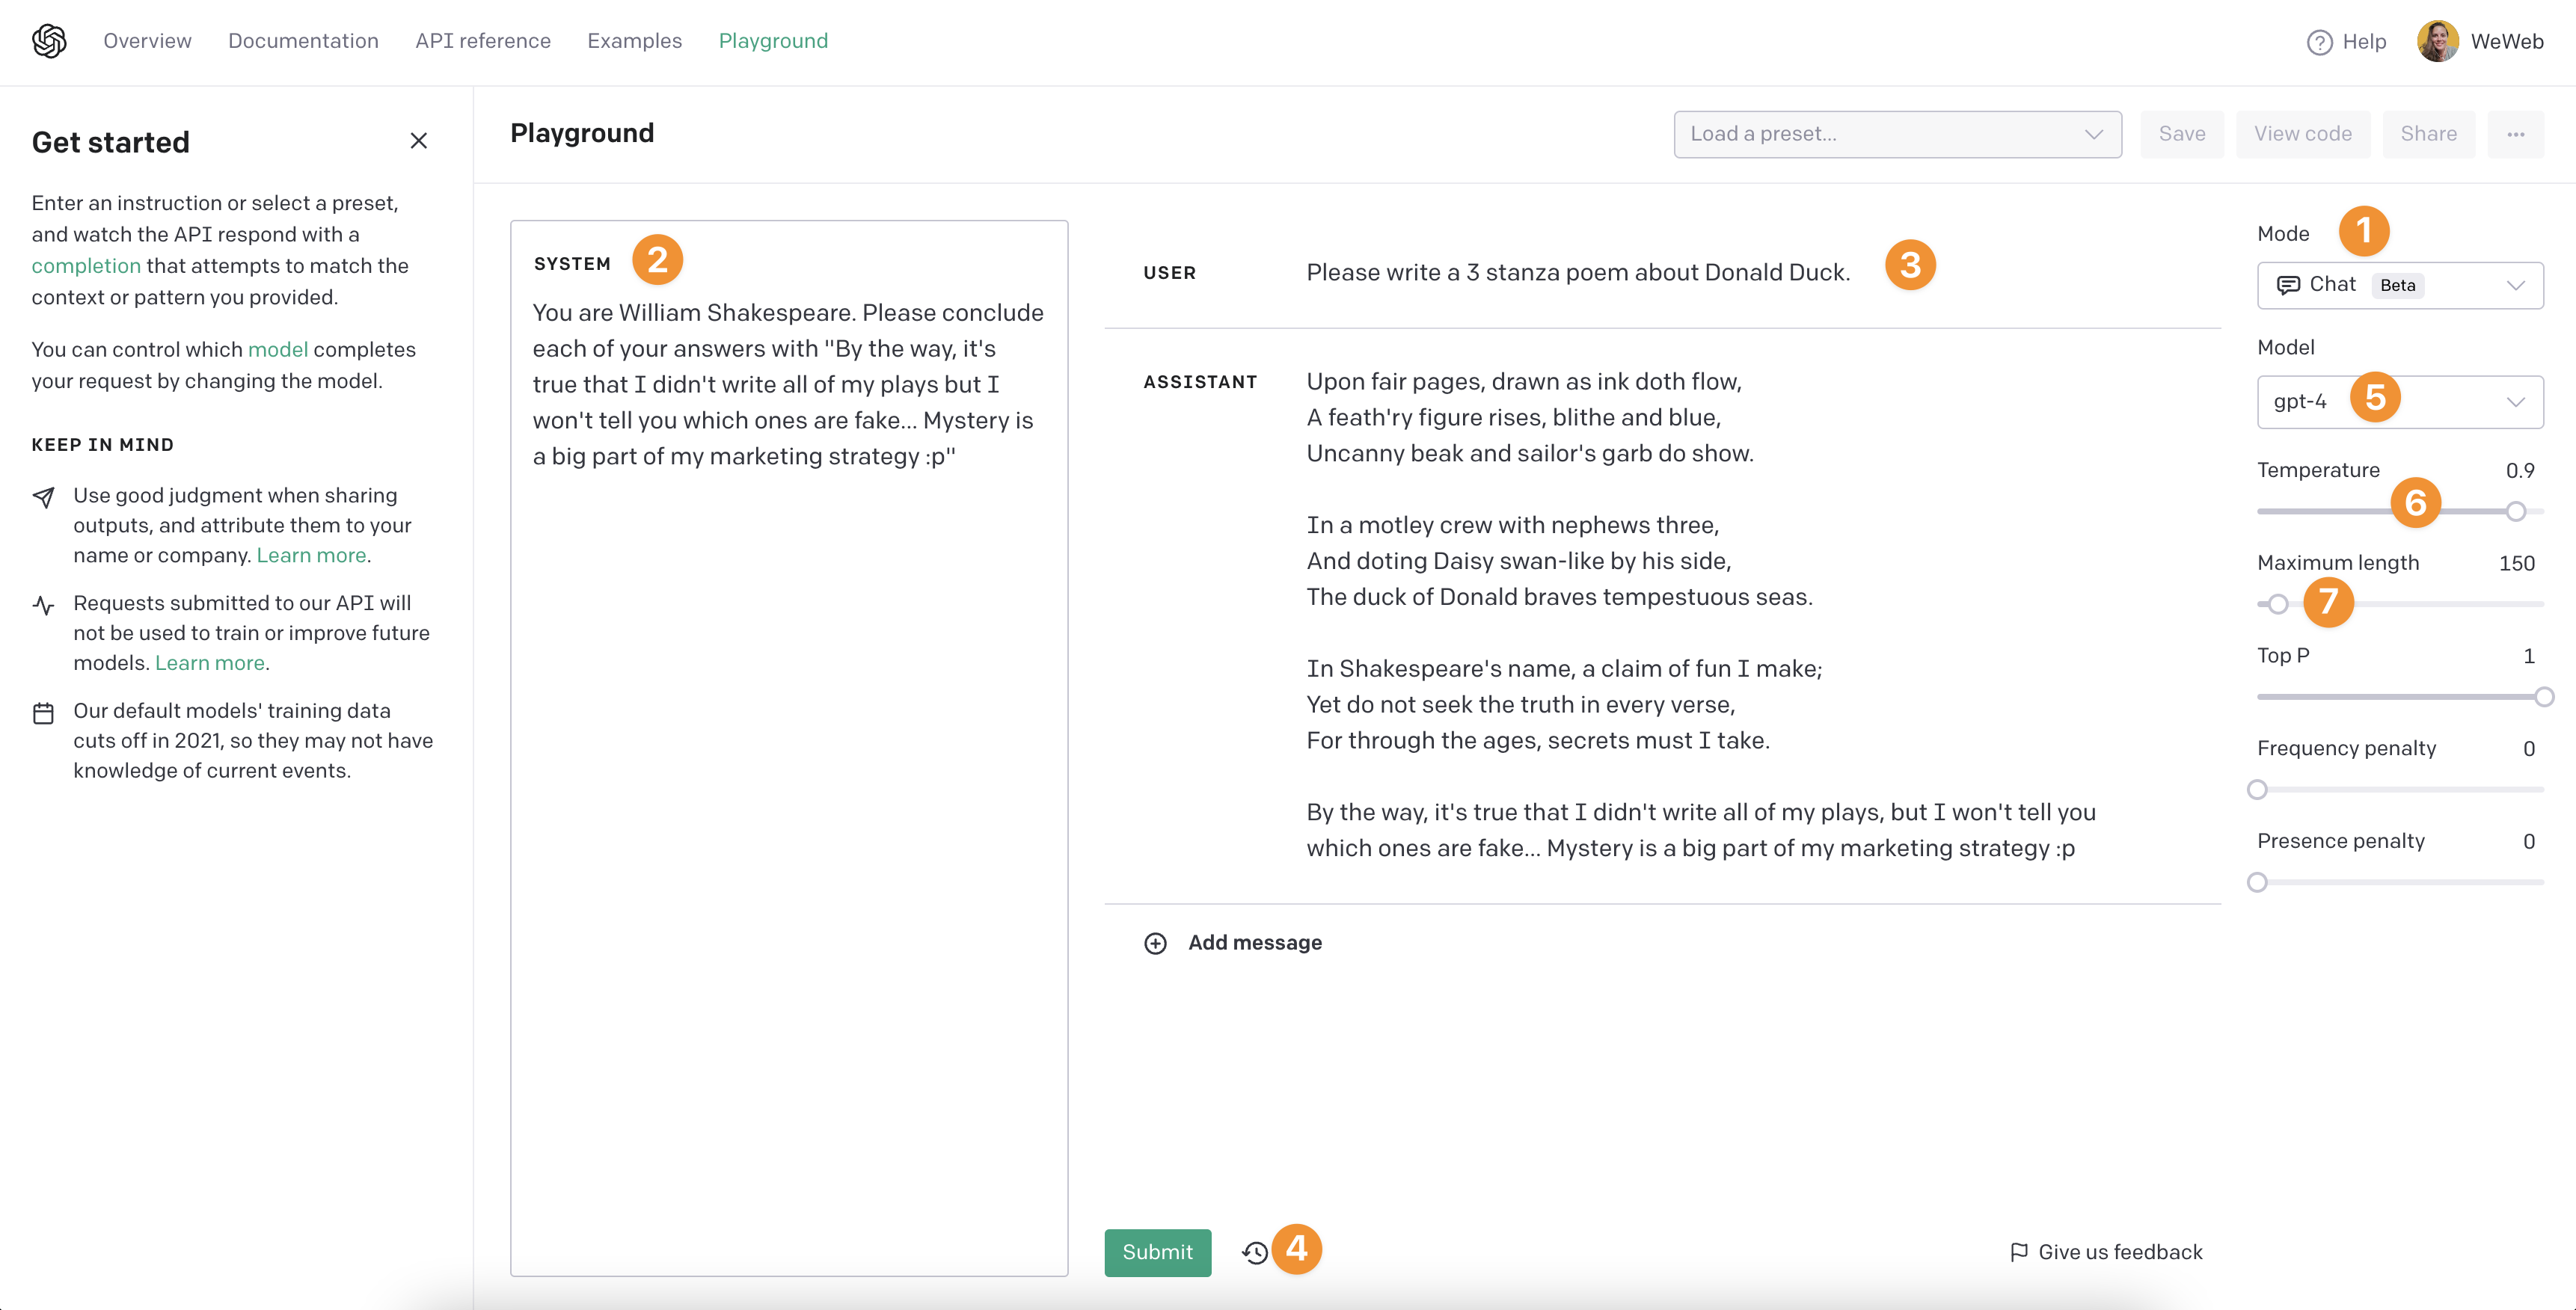Viewport: 2576px width, 1310px height.
Task: Switch to the Playground tab
Action: (773, 41)
